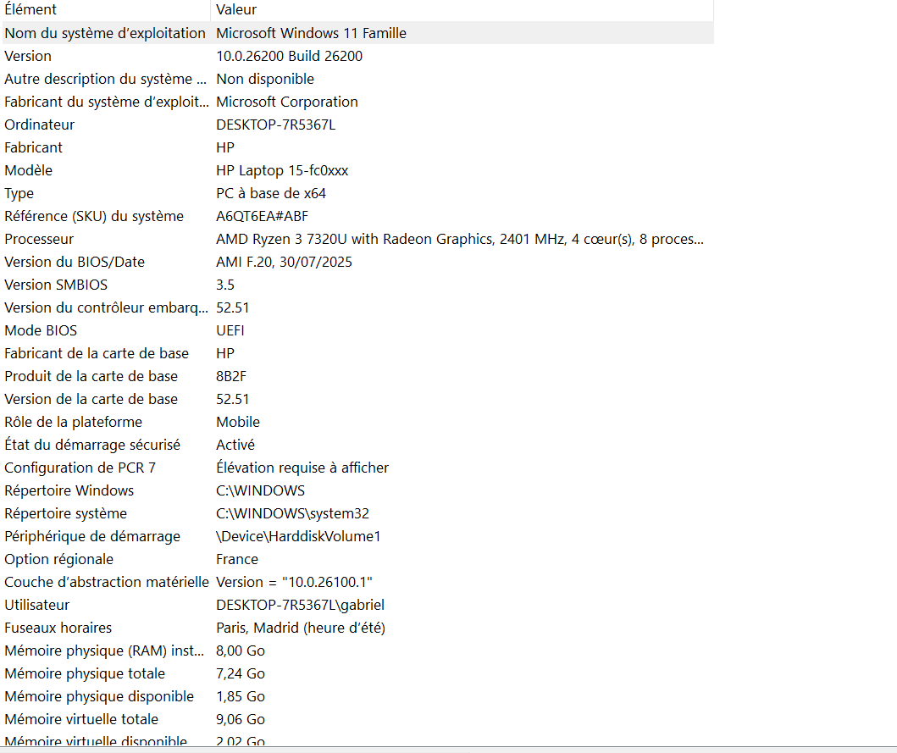Screen dimensions: 897x753
Task: Click the 'Élévation requise à afficher' value
Action: tap(302, 468)
